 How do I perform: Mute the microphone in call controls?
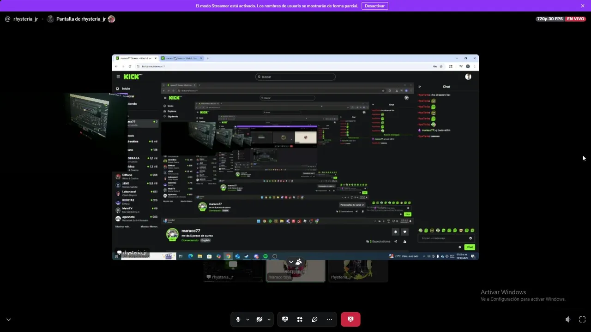(x=238, y=319)
